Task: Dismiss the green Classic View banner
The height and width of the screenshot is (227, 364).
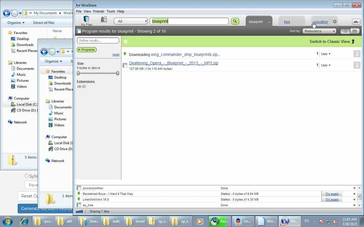Action: (125, 41)
